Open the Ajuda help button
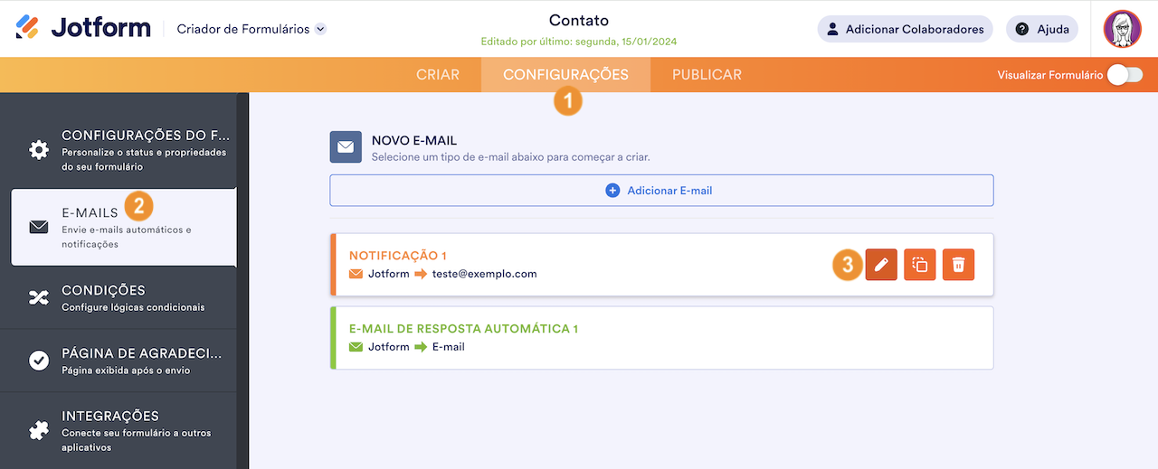Viewport: 1158px width, 469px height. 1042,29
